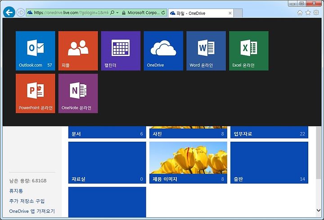Open the 사진 folder
Screen dimensions: 324x220
(x=188, y=132)
